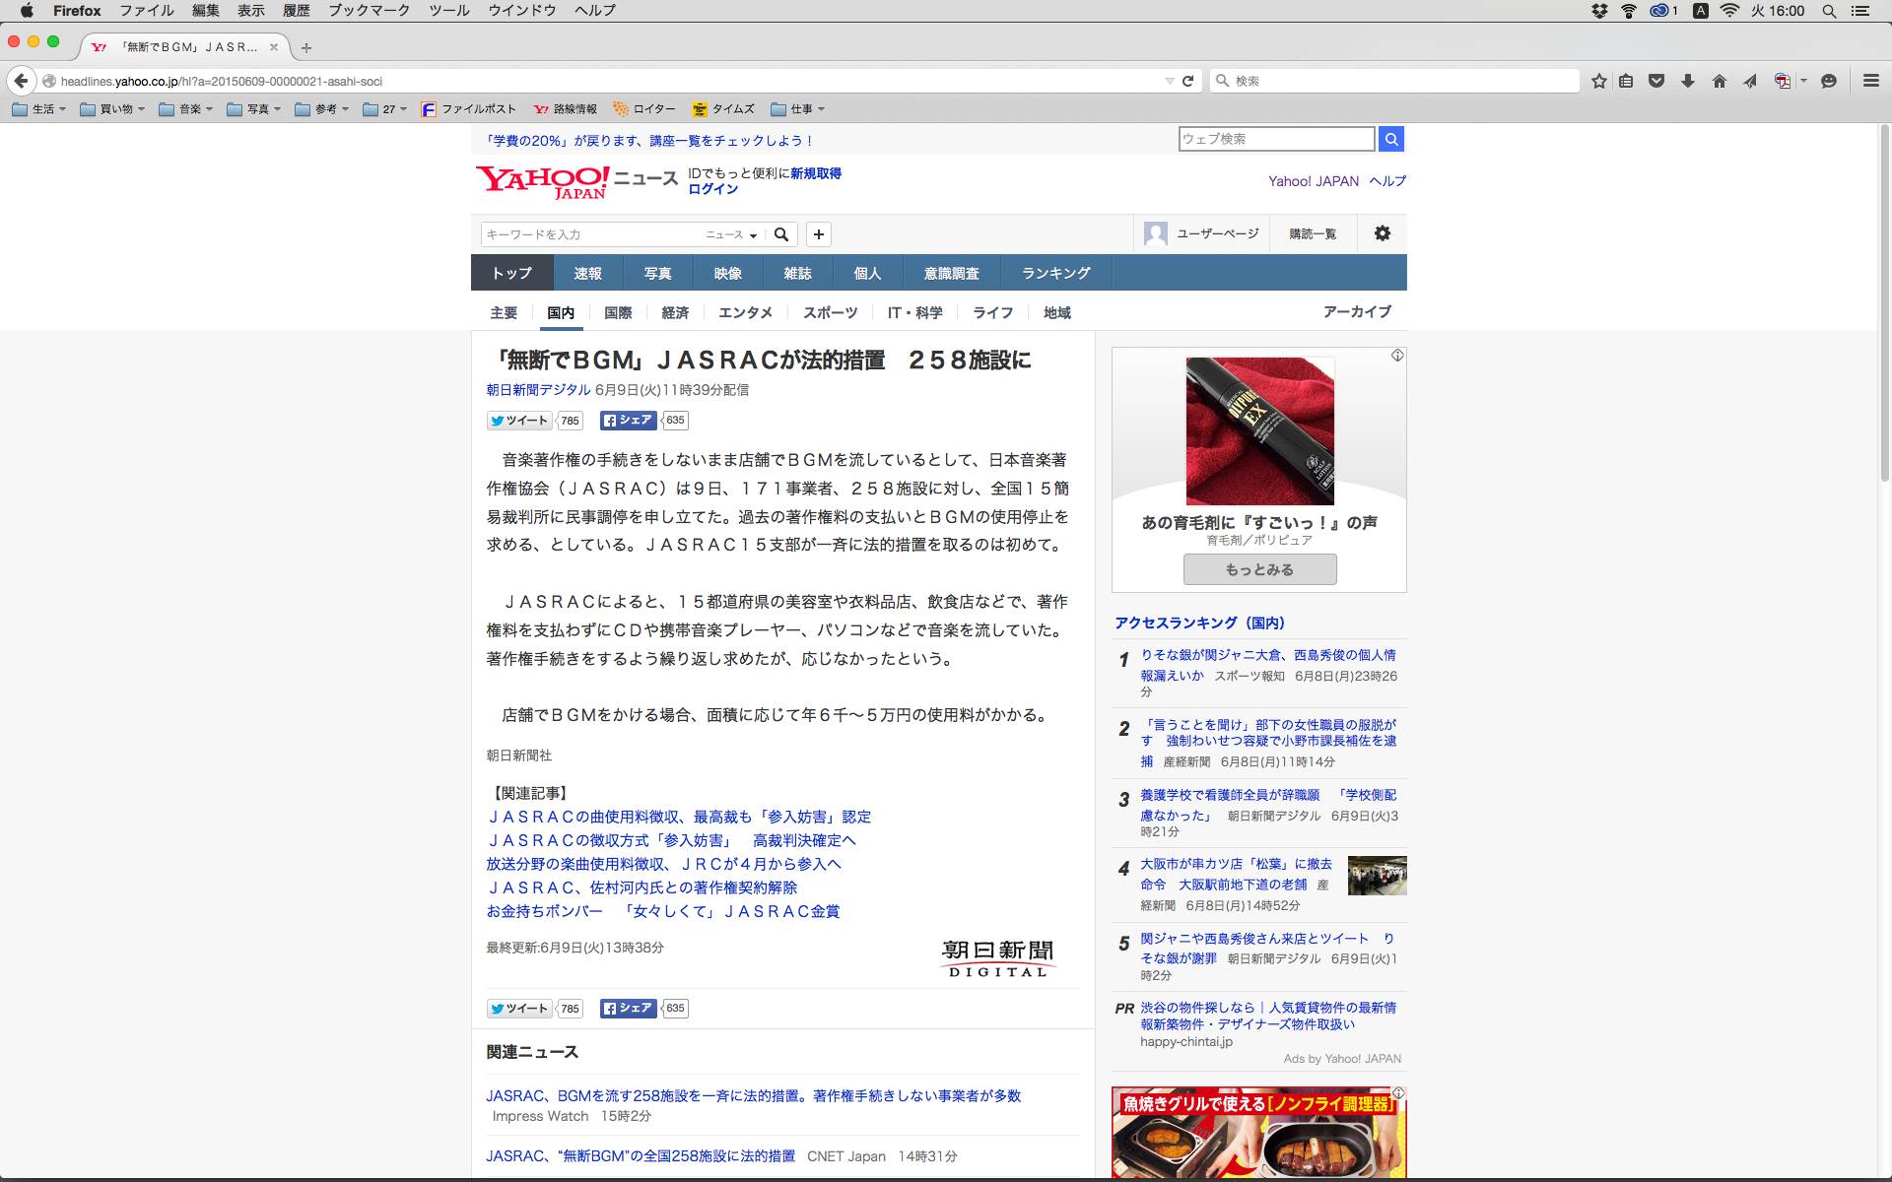Click the blue web search magnifier button

point(1390,139)
